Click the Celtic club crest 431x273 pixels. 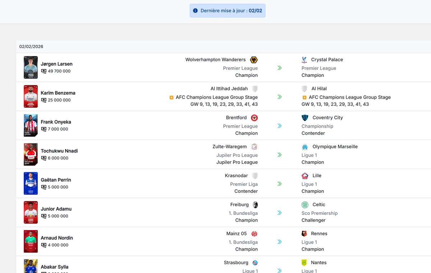(x=305, y=205)
